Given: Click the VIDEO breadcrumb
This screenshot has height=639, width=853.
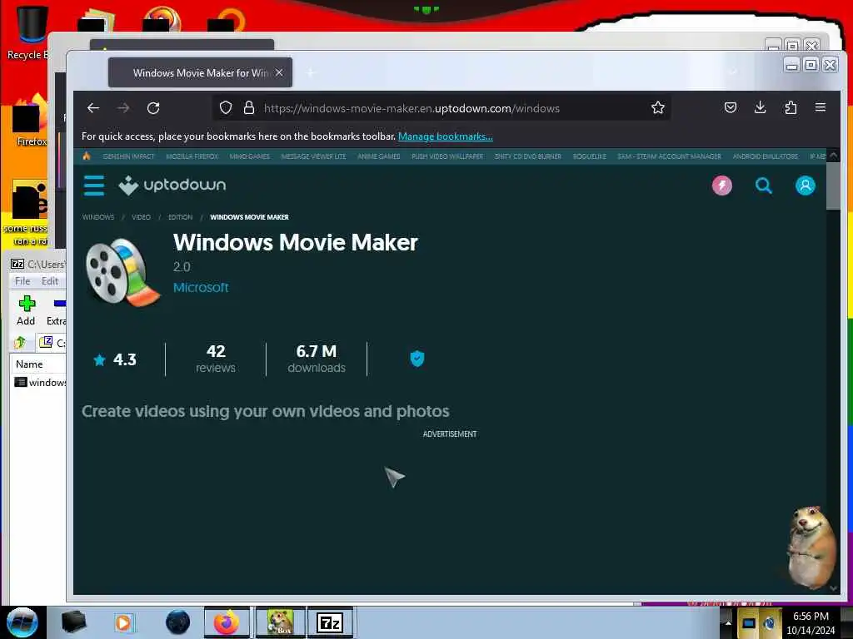Looking at the screenshot, I should click(x=141, y=217).
